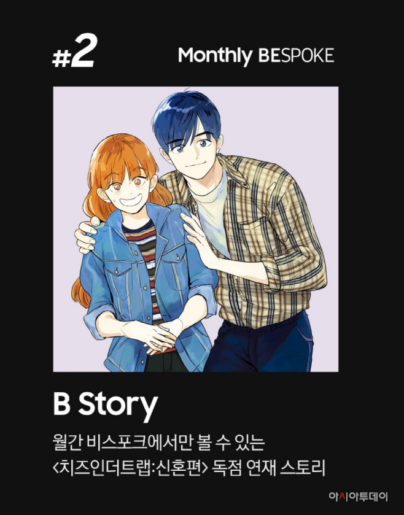This screenshot has width=404, height=515.
Task: Click the word BESPOKE in the header
Action: coord(297,55)
